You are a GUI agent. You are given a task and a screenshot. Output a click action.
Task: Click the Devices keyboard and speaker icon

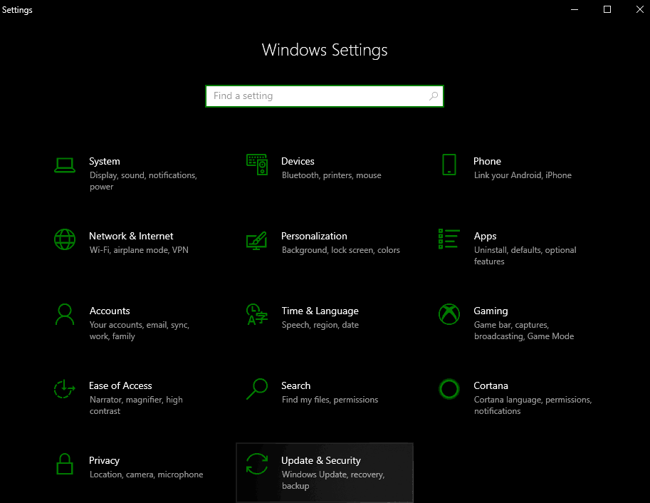click(257, 165)
